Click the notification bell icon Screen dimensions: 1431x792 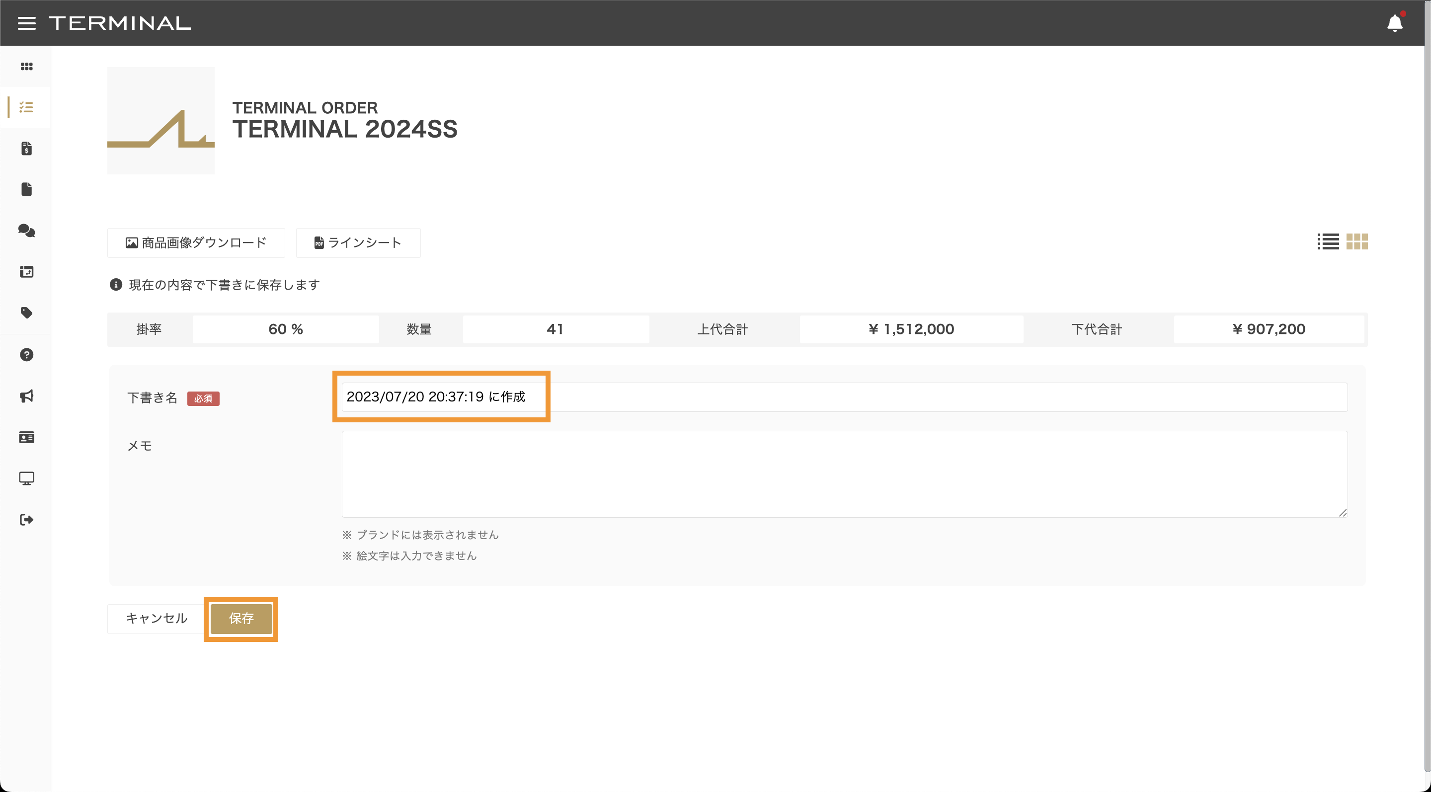1394,23
